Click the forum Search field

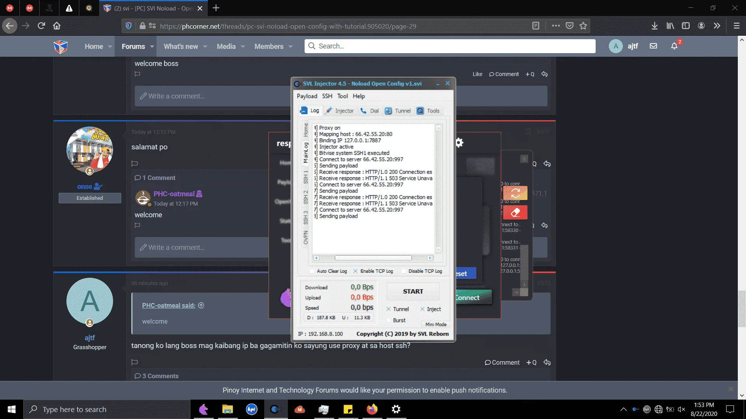click(450, 46)
